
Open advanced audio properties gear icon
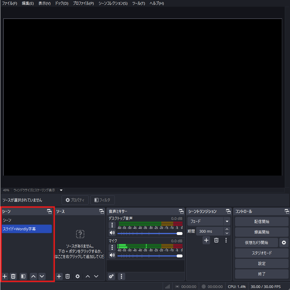111,276
